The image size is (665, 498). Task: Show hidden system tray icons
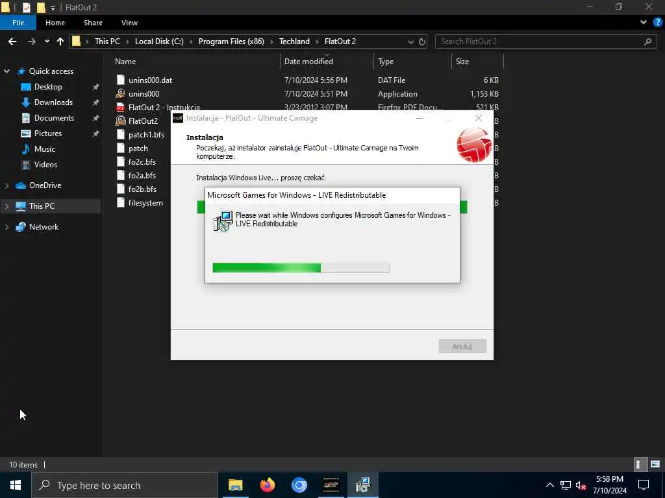coord(549,485)
